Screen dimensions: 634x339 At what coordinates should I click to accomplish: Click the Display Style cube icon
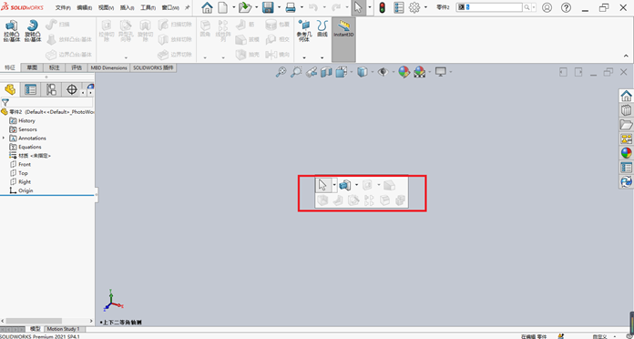tap(363, 72)
